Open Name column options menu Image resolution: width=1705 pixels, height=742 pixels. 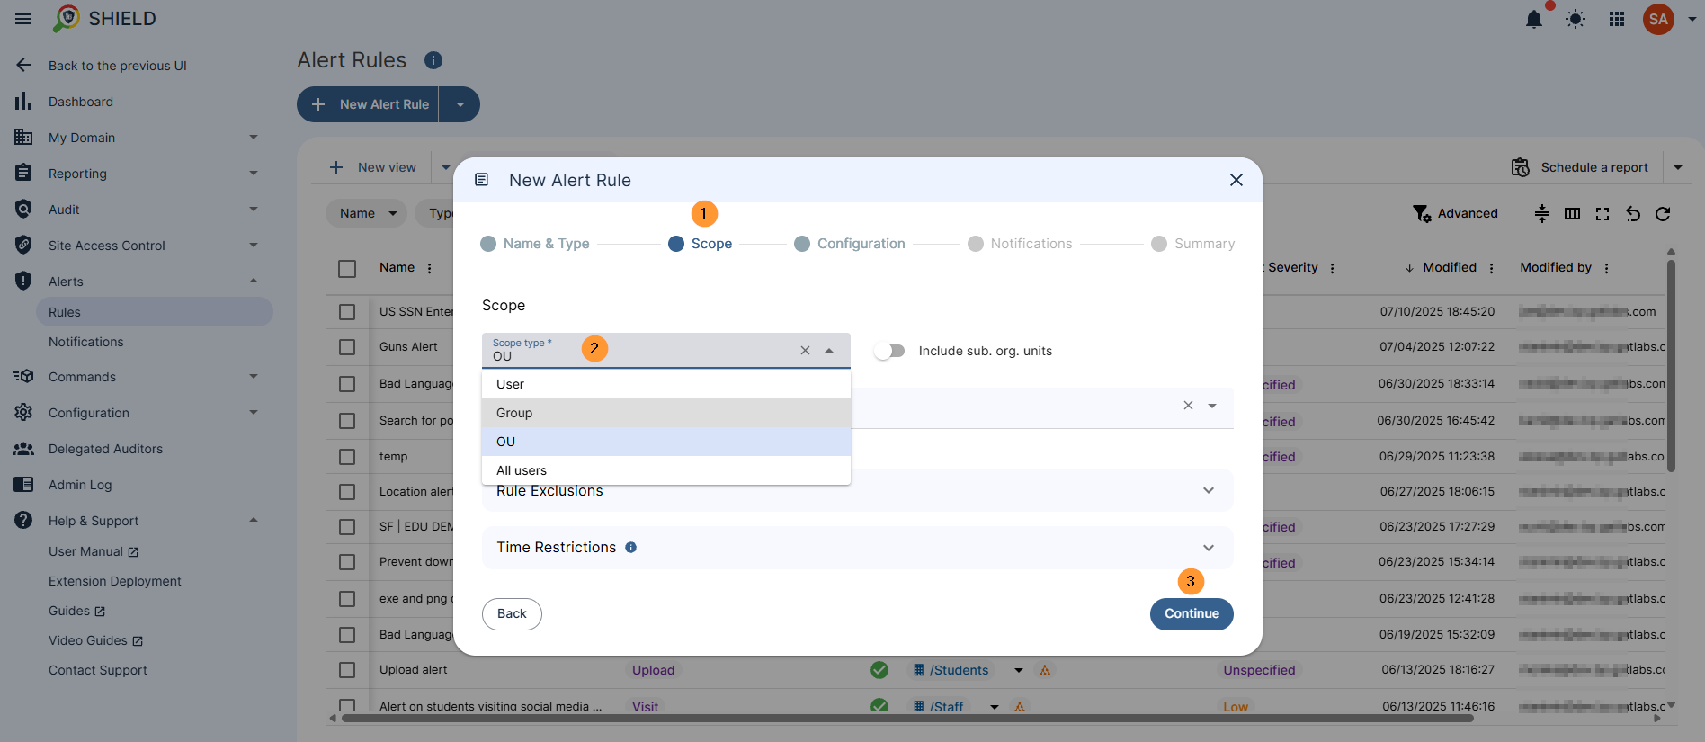tap(430, 268)
